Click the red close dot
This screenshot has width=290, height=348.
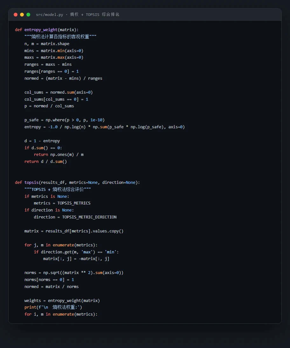click(16, 15)
